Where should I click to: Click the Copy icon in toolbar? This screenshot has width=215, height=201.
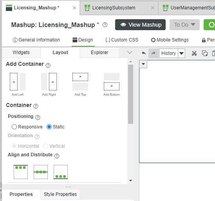[x=205, y=53]
